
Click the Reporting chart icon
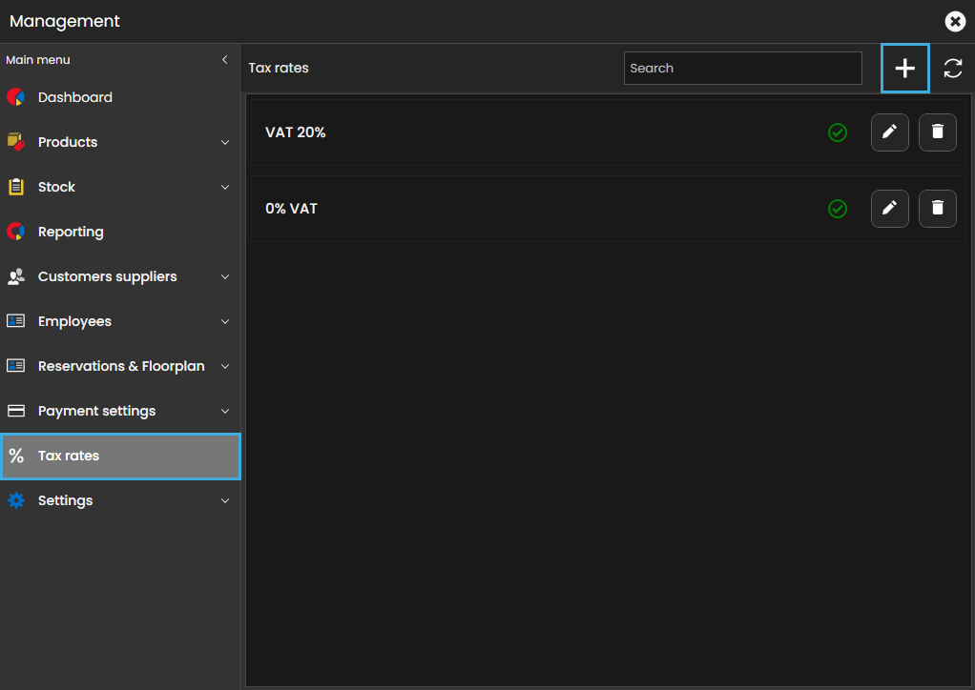(15, 232)
